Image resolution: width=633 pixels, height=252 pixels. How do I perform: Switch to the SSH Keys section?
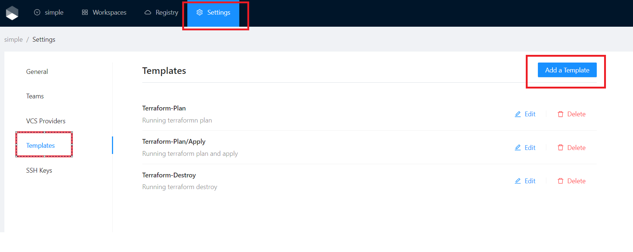[39, 170]
